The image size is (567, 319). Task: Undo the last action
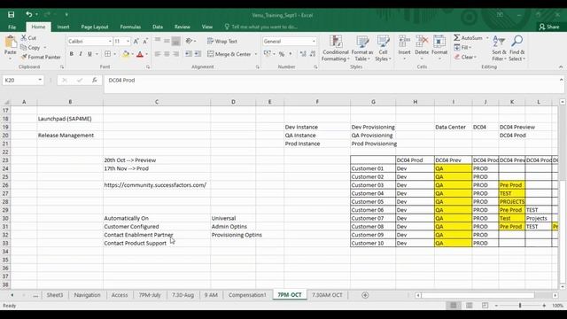[29, 14]
